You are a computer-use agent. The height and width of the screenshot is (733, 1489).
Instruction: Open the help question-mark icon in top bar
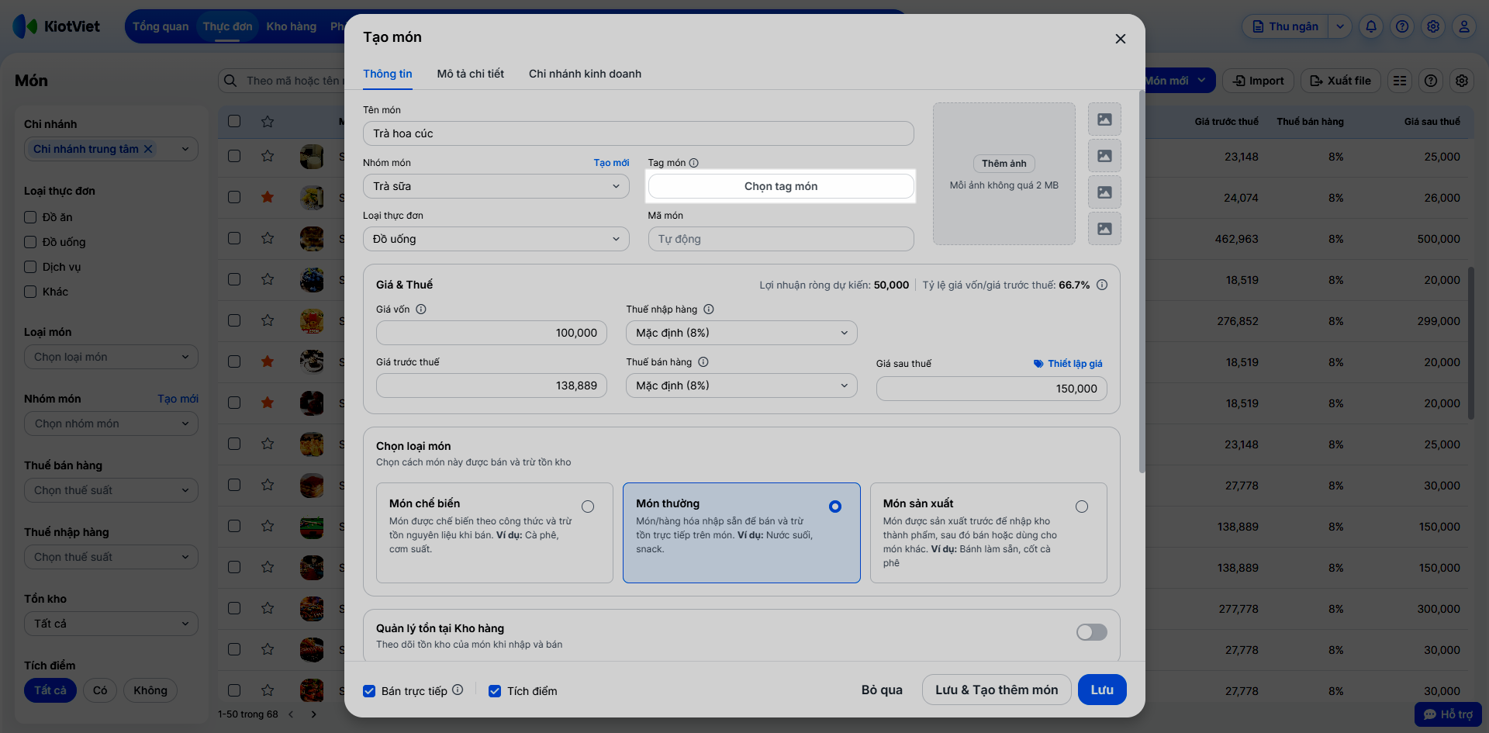click(x=1402, y=26)
